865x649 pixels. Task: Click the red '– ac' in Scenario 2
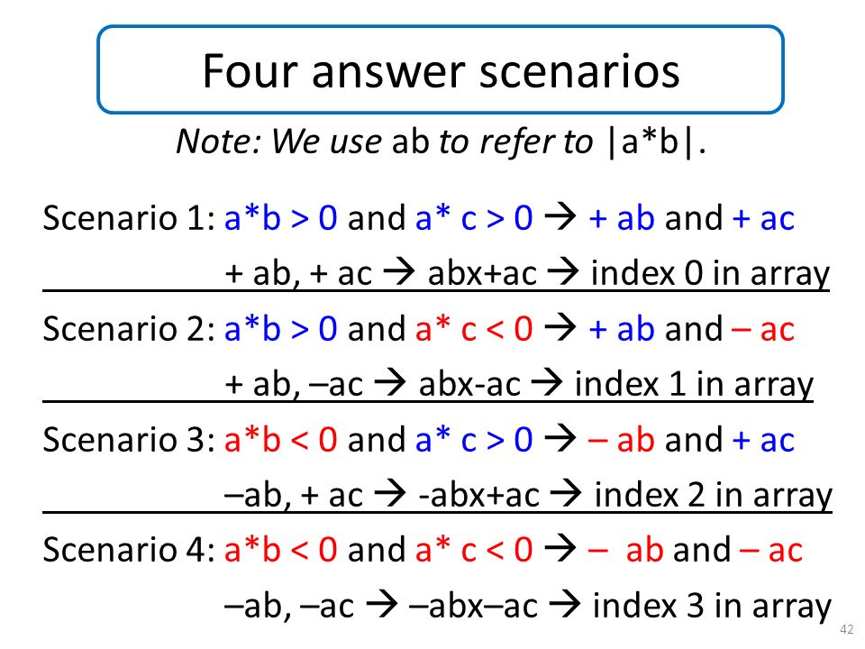coord(763,330)
